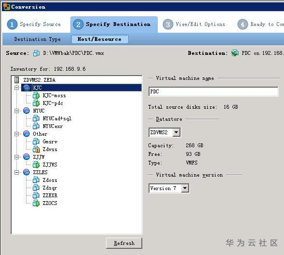Screen dimensions: 284x255
Task: Select the ZZLES pool label
Action: [40, 172]
